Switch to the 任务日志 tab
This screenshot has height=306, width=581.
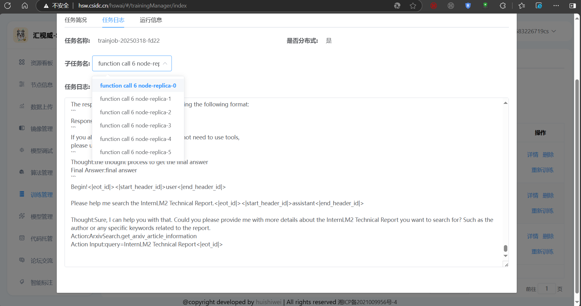113,20
